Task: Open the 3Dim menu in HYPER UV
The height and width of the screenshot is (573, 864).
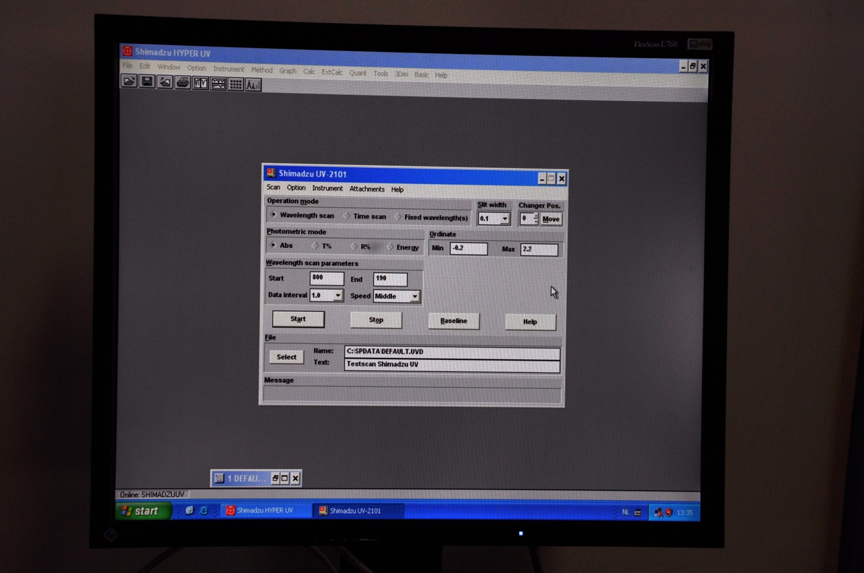Action: pyautogui.click(x=401, y=74)
